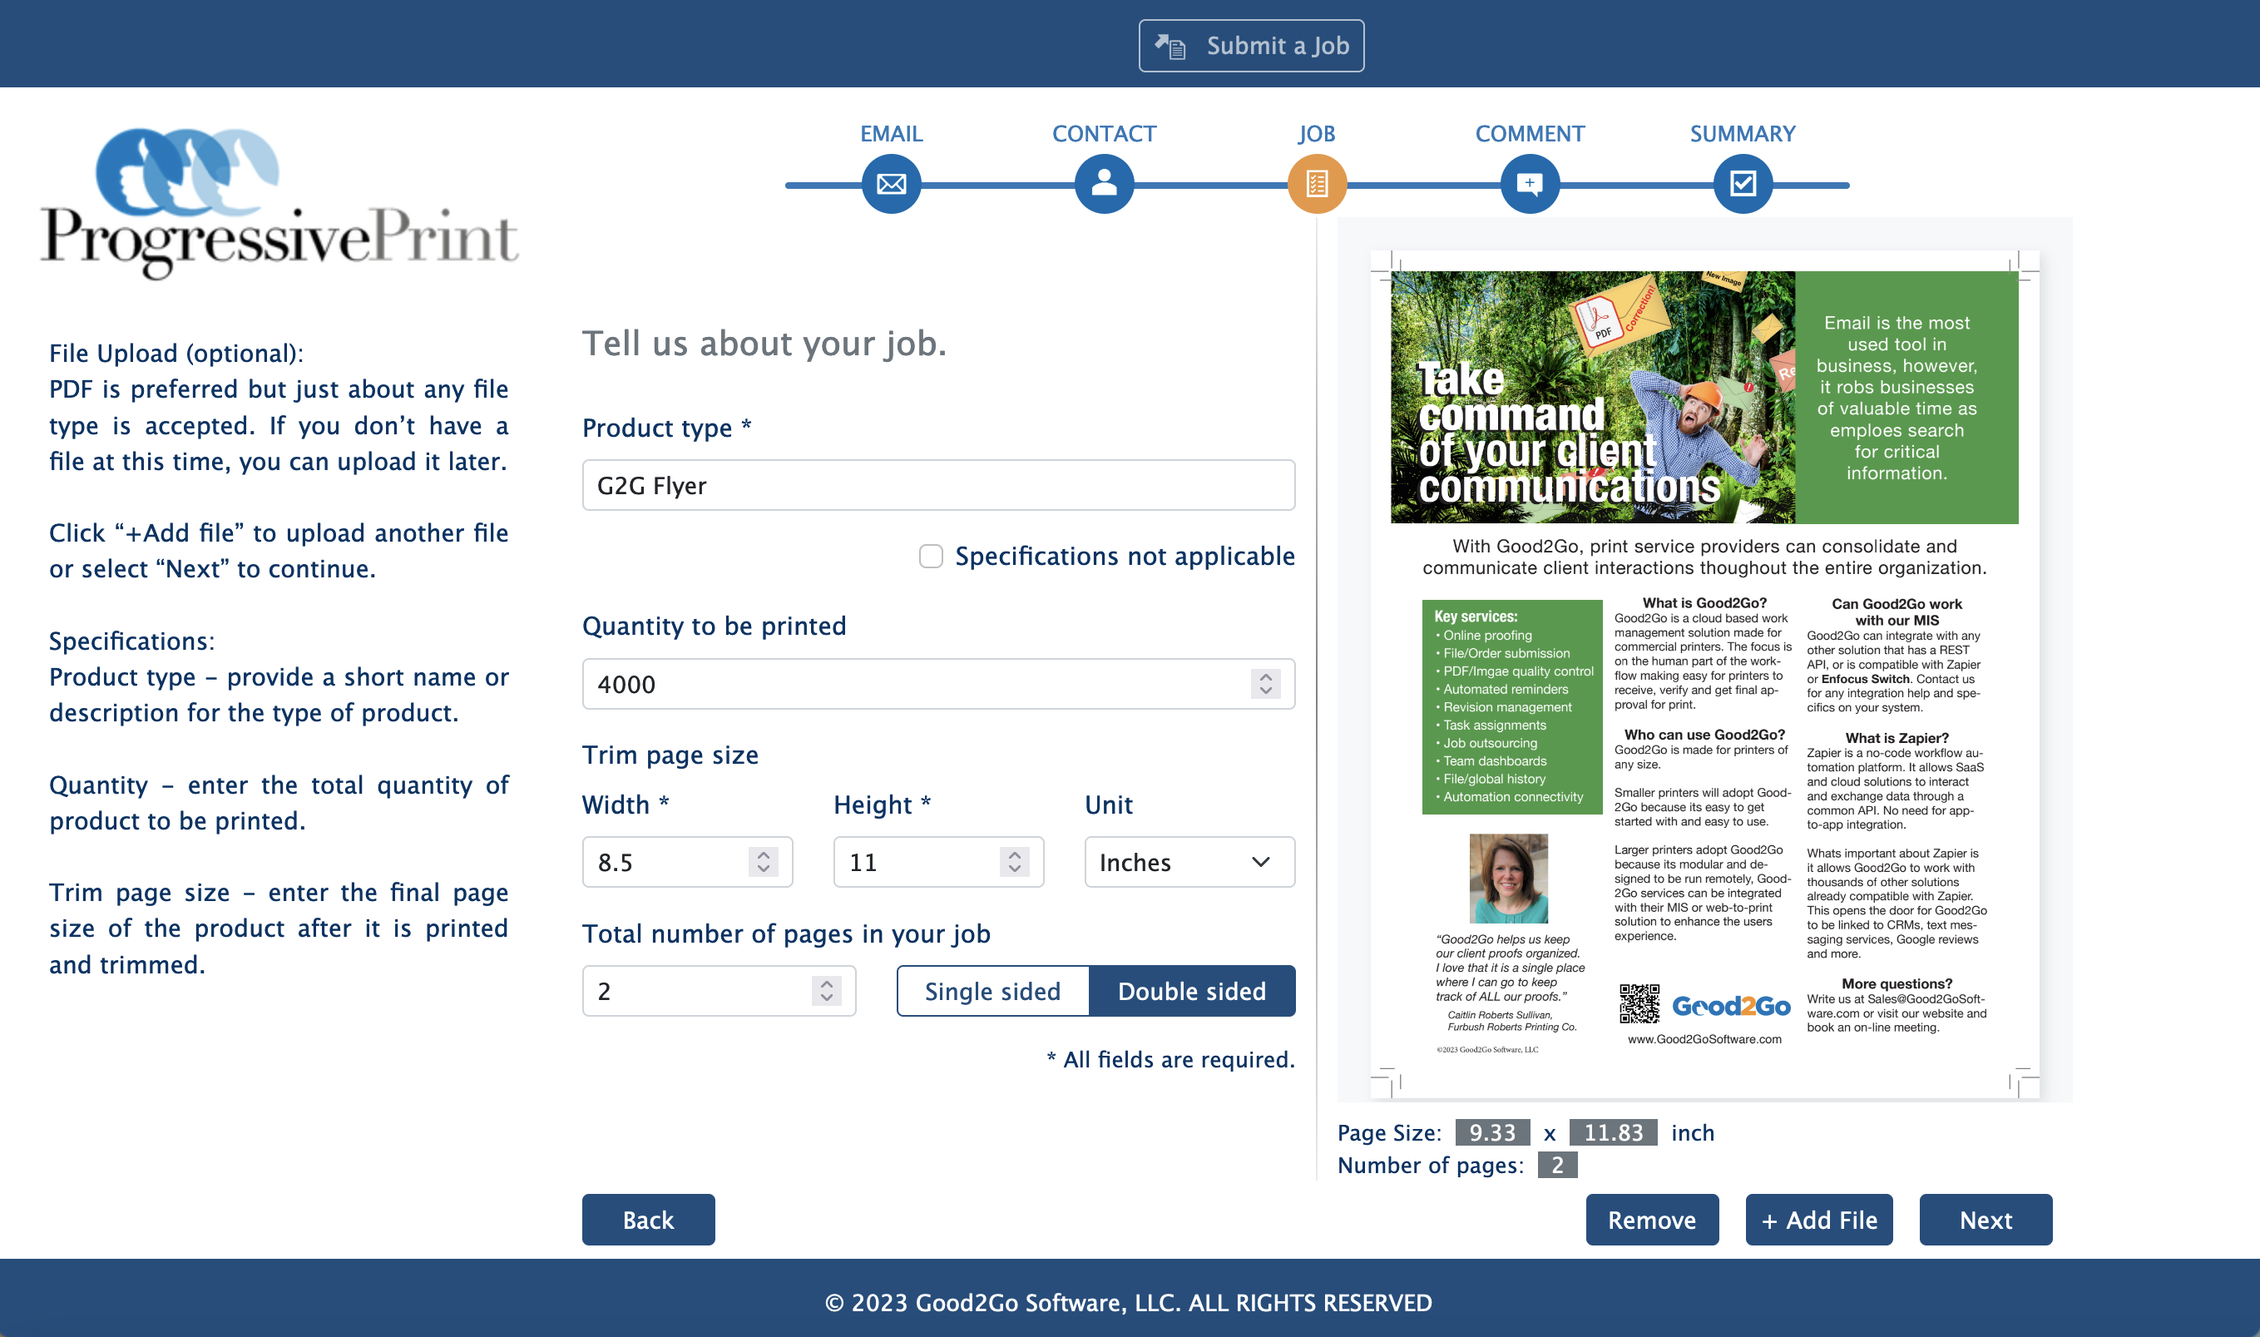Focus the total number of pages field
The width and height of the screenshot is (2260, 1337).
click(719, 991)
